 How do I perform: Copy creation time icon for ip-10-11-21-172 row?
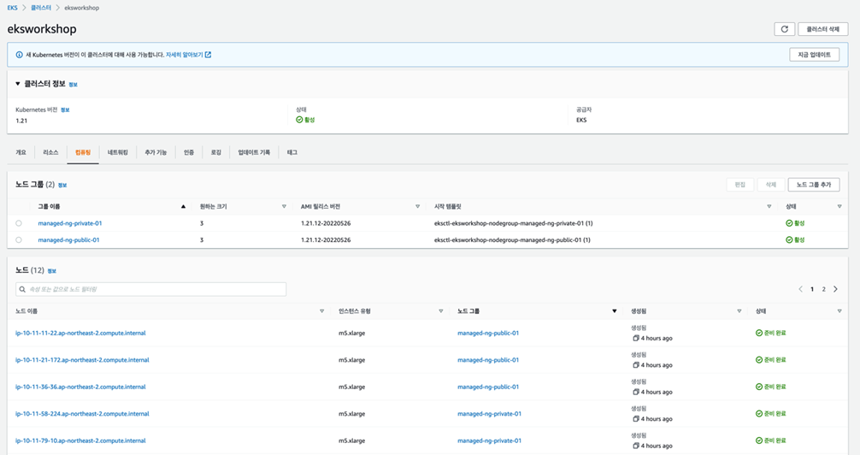(636, 365)
